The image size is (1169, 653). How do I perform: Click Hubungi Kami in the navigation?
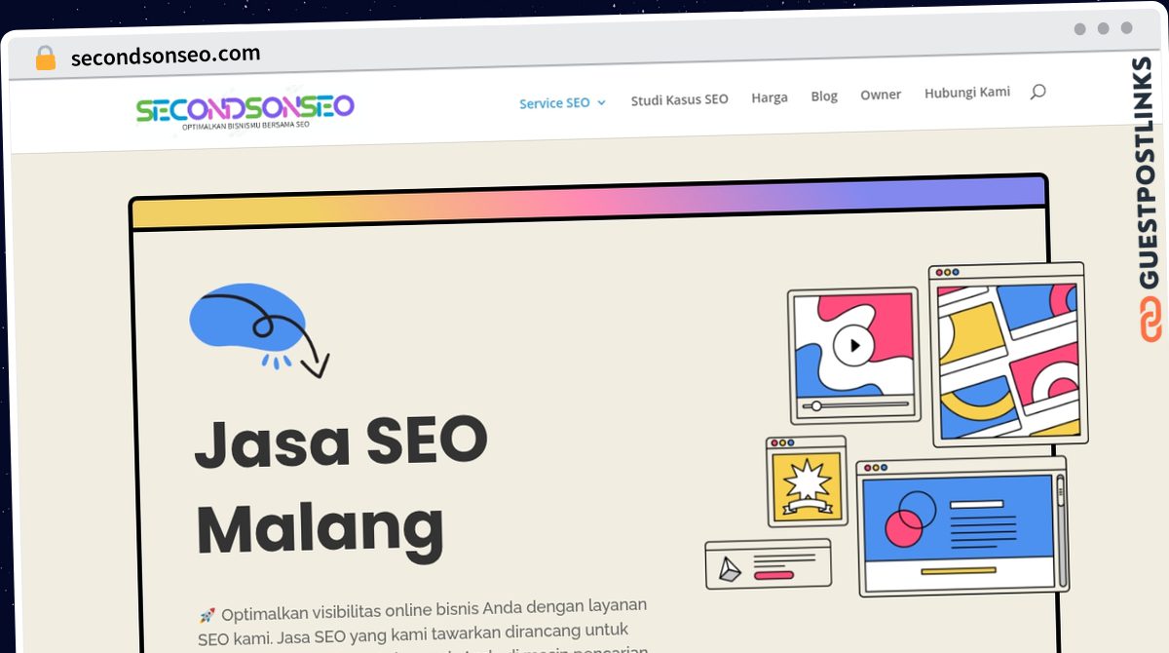click(967, 92)
